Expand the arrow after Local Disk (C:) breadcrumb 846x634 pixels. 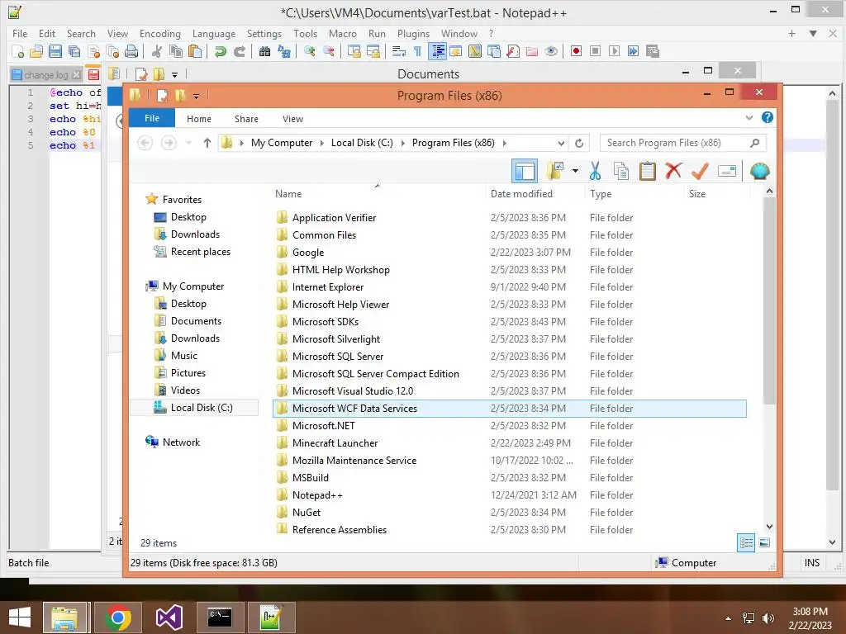click(x=402, y=143)
